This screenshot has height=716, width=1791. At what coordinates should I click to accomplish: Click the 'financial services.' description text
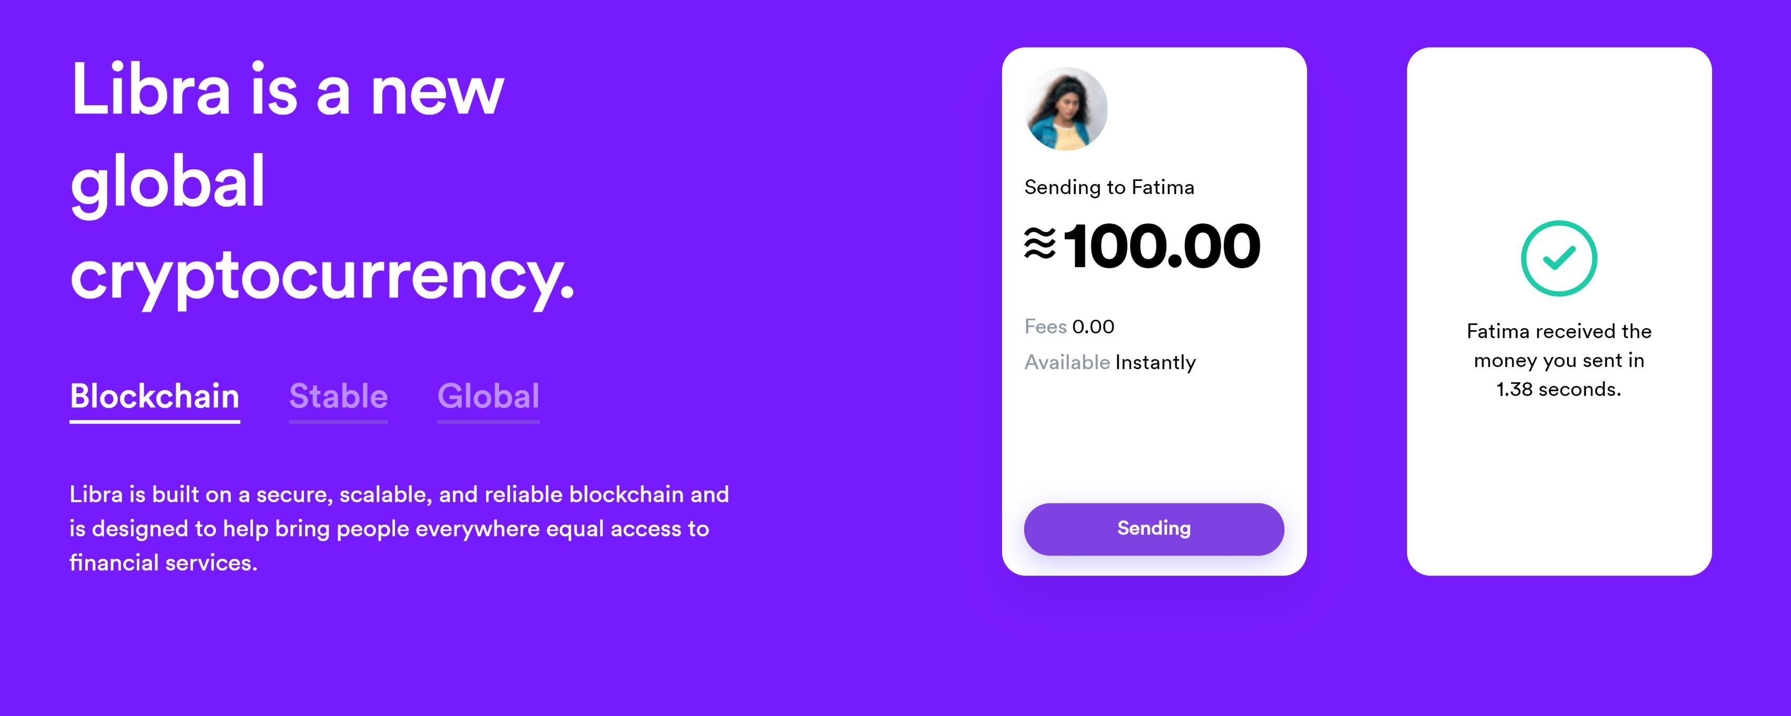click(x=164, y=562)
